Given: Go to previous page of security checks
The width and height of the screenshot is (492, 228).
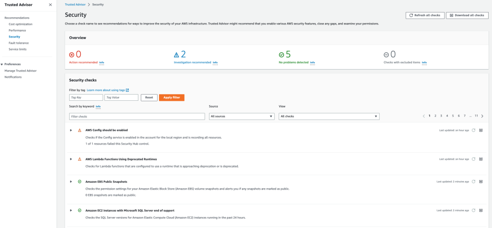Looking at the screenshot, I should click(424, 116).
